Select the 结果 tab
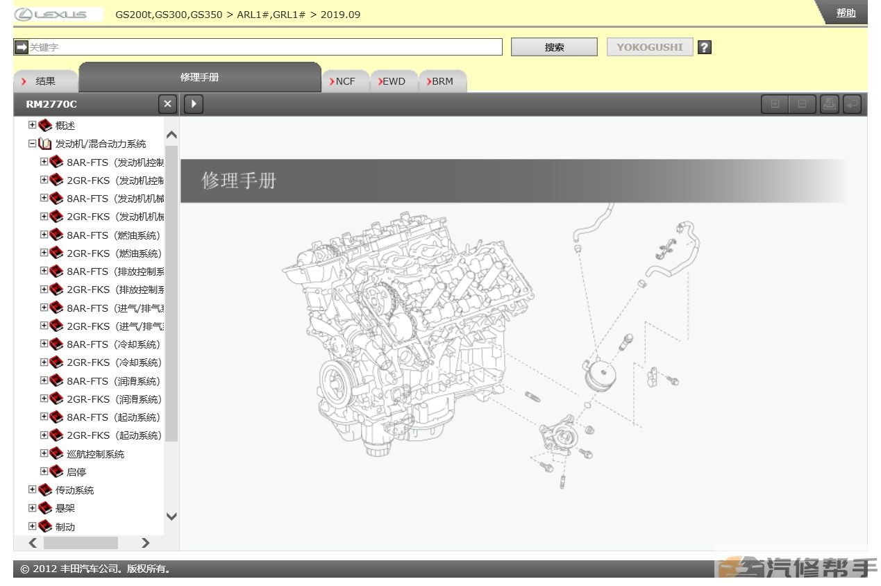 pos(45,81)
